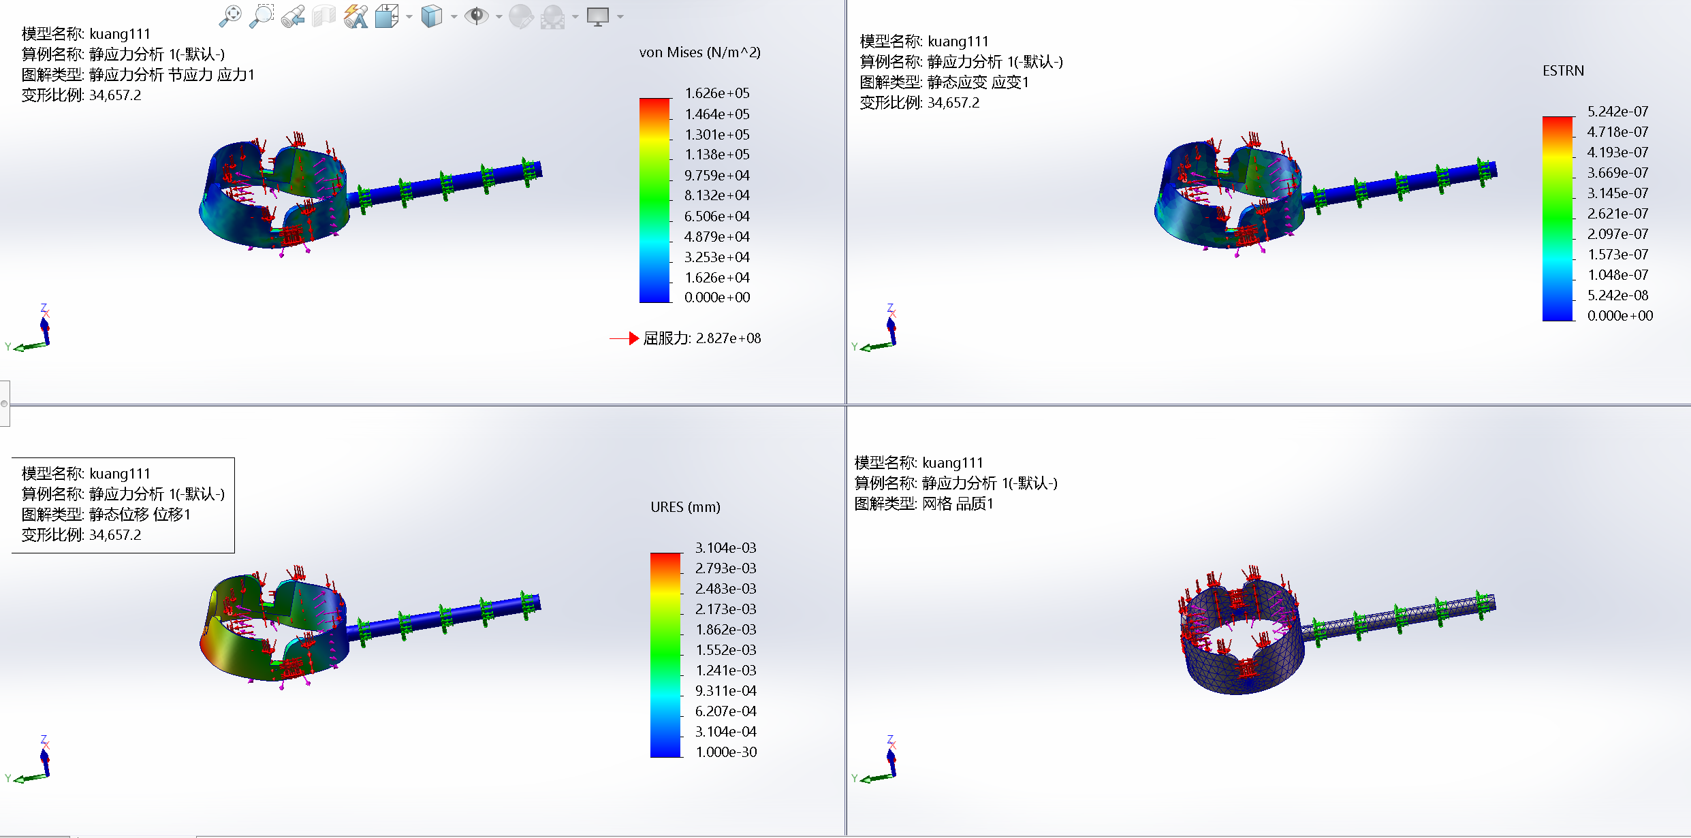Go back with the Previous View icon
The image size is (1691, 838).
click(x=293, y=16)
